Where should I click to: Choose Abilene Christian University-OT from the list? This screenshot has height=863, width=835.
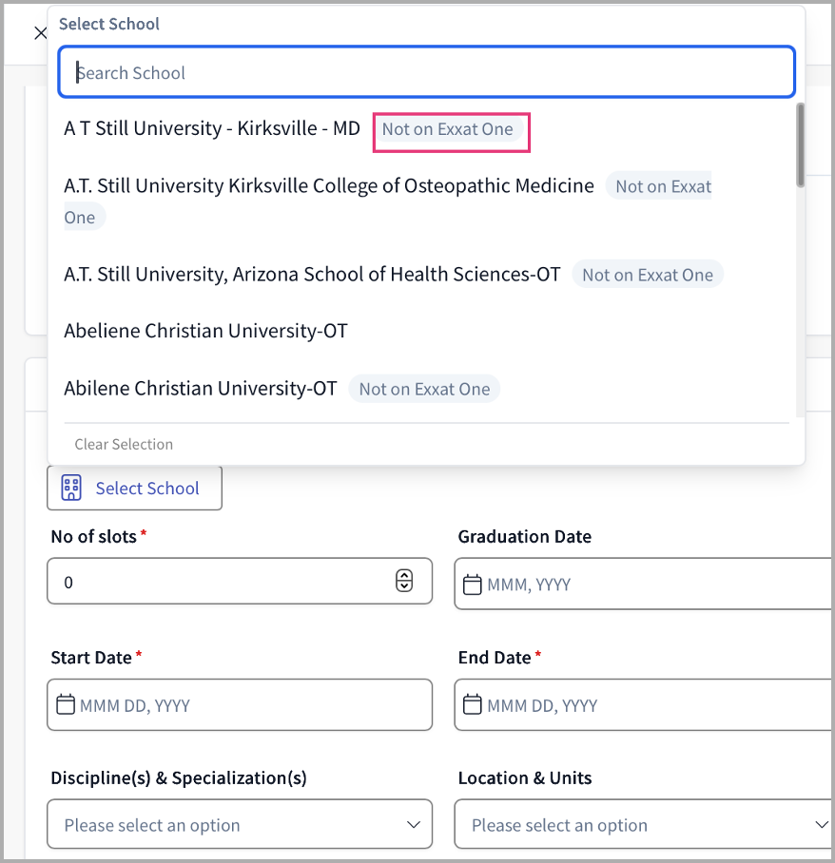(201, 389)
